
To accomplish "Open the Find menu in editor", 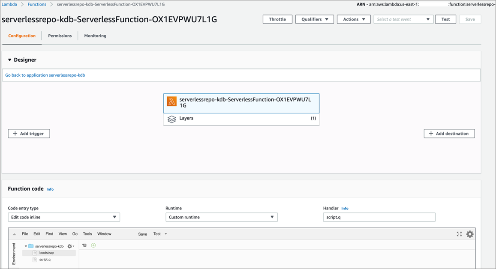I will click(49, 234).
